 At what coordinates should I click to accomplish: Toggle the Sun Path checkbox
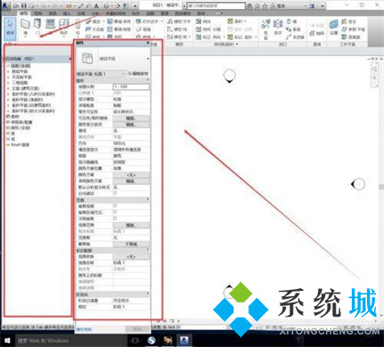coord(115,194)
